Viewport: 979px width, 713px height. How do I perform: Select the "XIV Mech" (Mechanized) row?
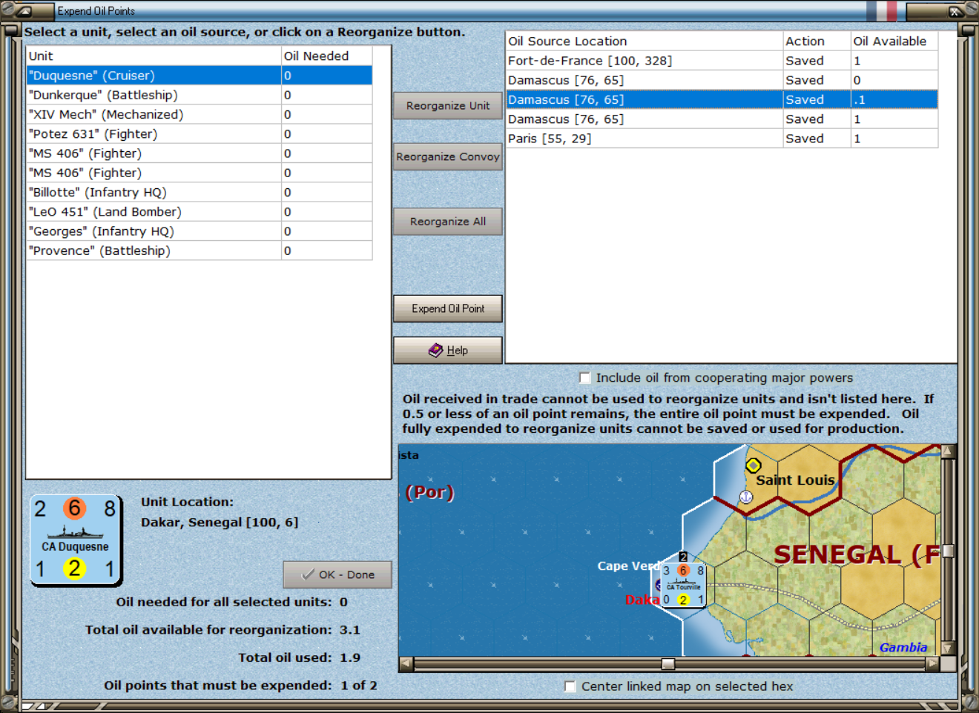pyautogui.click(x=199, y=114)
